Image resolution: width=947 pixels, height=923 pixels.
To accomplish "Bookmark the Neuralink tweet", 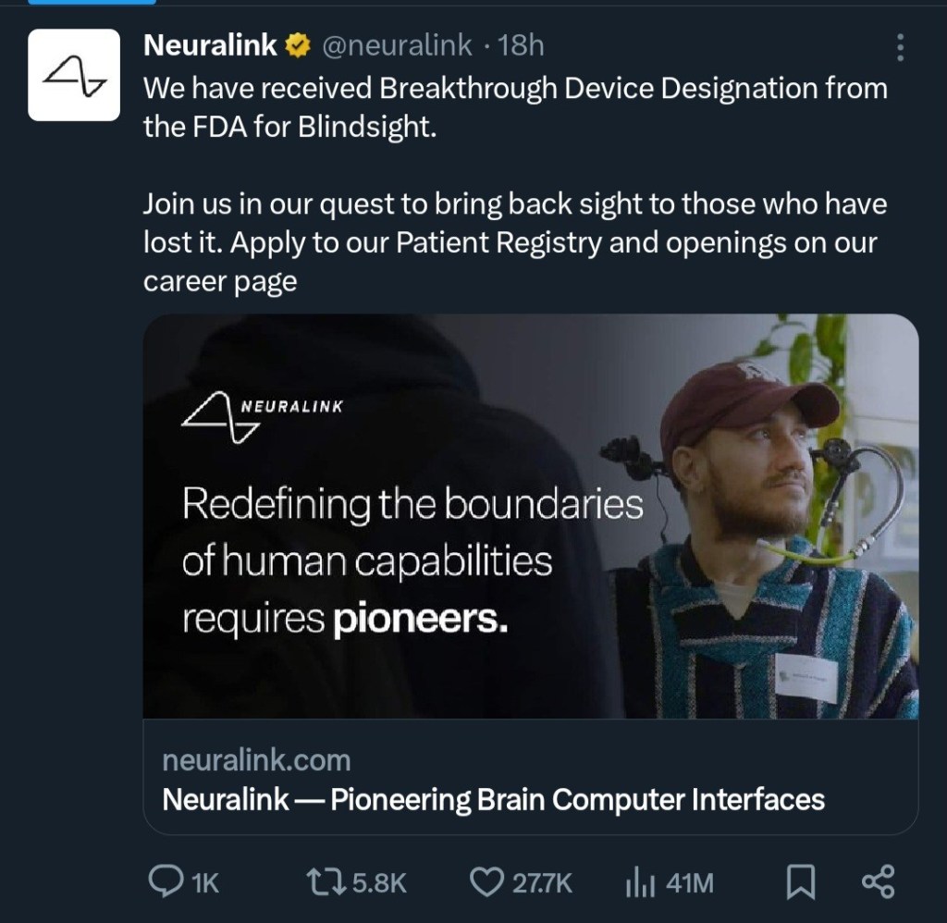I will coord(800,881).
